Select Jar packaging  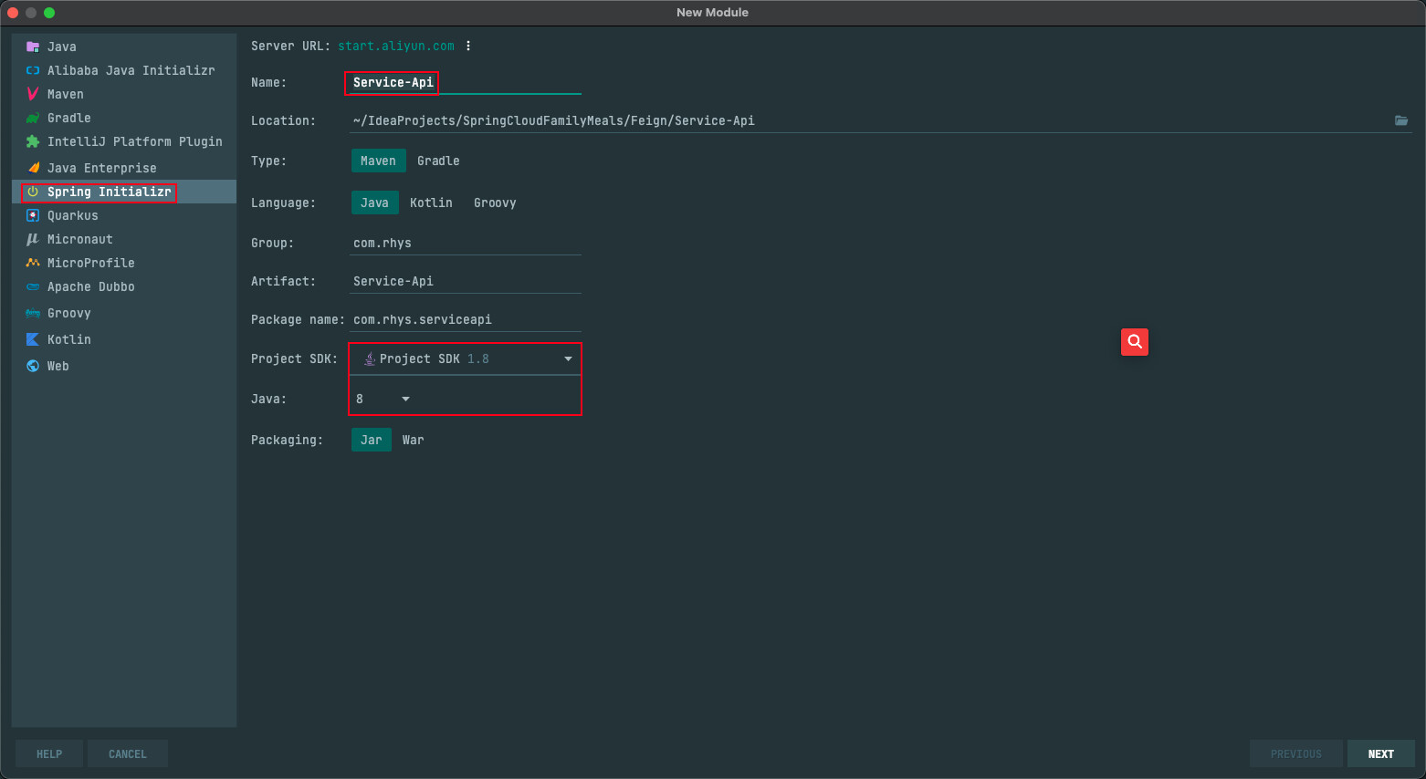click(x=371, y=440)
